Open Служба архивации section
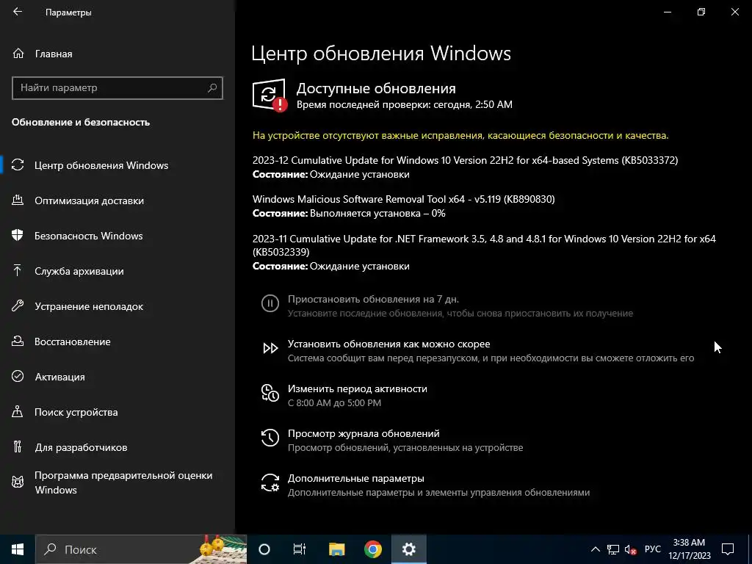Screen dimensions: 752x564 point(79,271)
